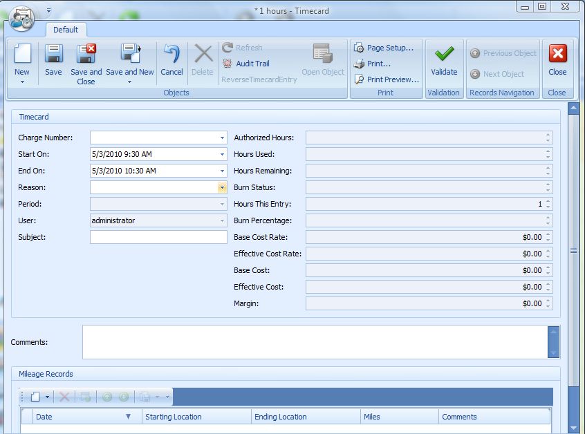Click the ReverseTimecardEntry button

point(259,79)
